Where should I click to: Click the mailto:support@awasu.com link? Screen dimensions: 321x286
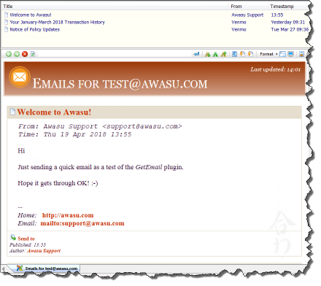pyautogui.click(x=82, y=223)
